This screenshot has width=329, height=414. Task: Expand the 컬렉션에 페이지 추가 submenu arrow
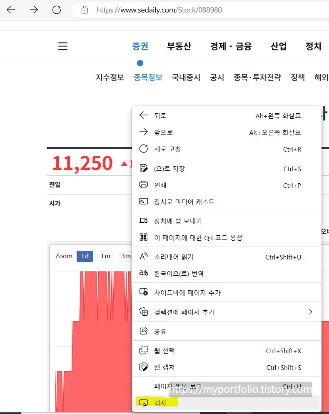tap(311, 312)
